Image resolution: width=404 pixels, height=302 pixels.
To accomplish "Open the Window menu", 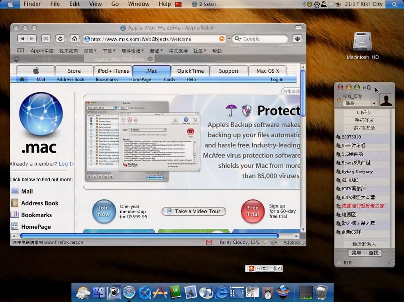I will point(139,4).
